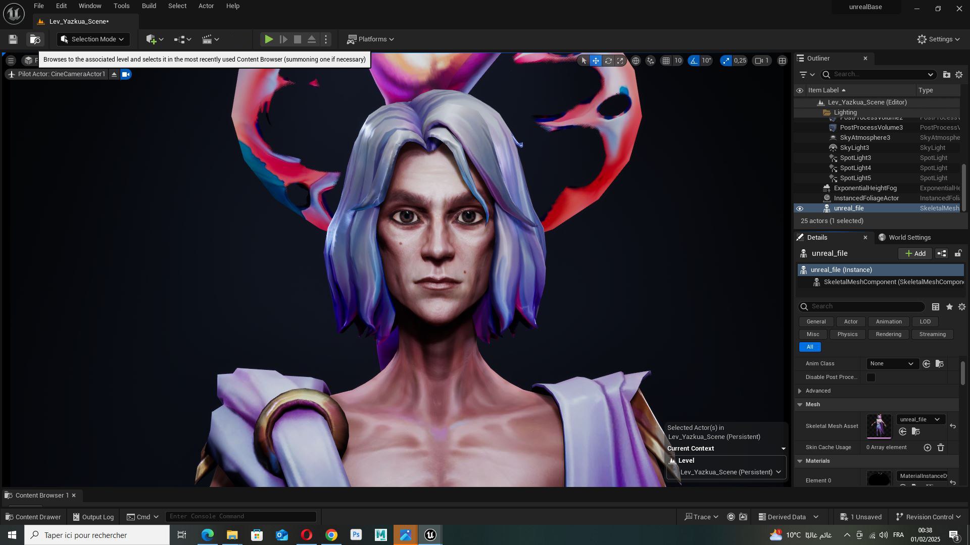Select the translate gizmo tool icon
The height and width of the screenshot is (545, 970).
click(596, 61)
